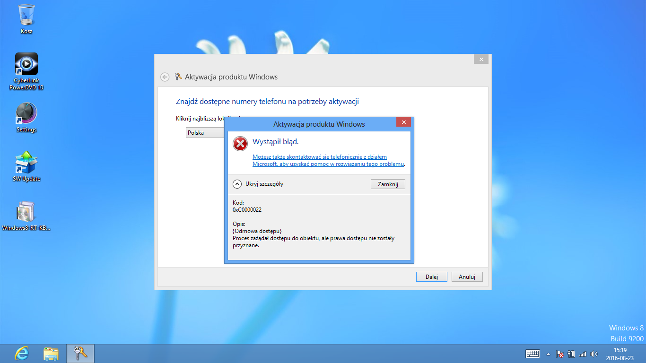
Task: Close the main activation wizard window
Action: coord(481,59)
